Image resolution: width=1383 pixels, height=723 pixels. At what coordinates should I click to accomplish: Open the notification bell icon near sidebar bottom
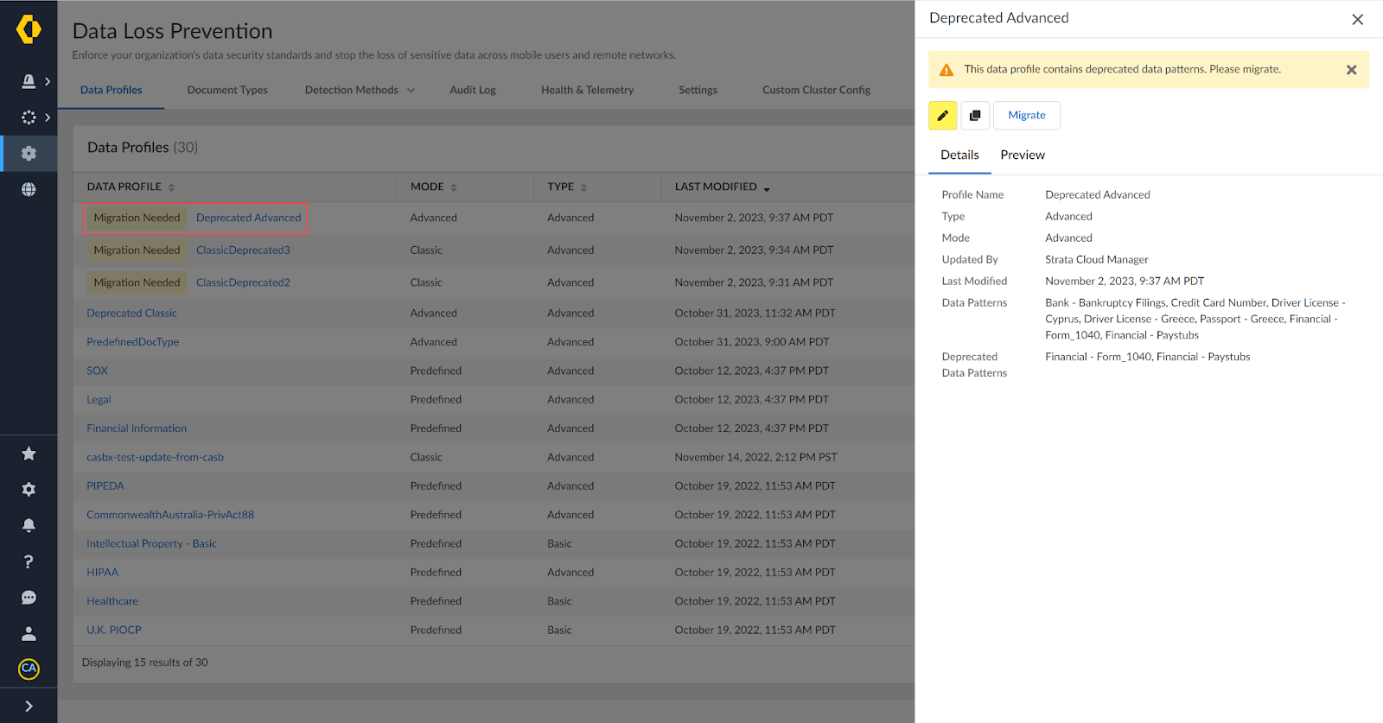29,525
